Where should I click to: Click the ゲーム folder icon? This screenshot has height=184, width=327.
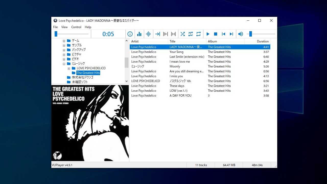[x=69, y=41]
